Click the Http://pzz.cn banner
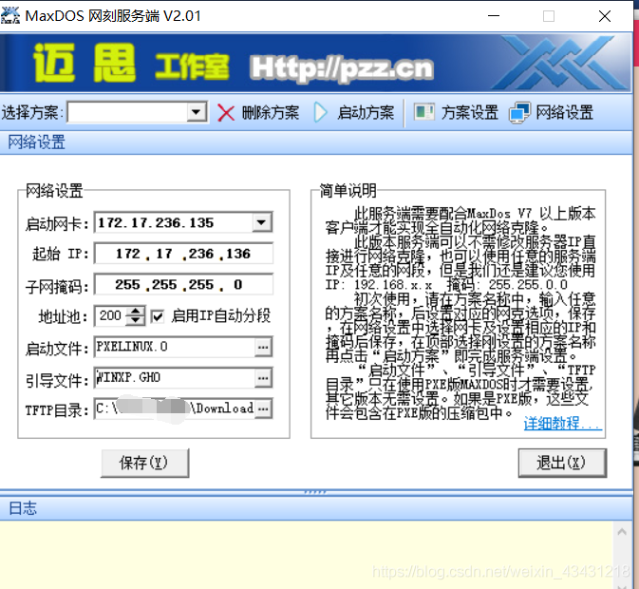639x589 pixels. 342,67
